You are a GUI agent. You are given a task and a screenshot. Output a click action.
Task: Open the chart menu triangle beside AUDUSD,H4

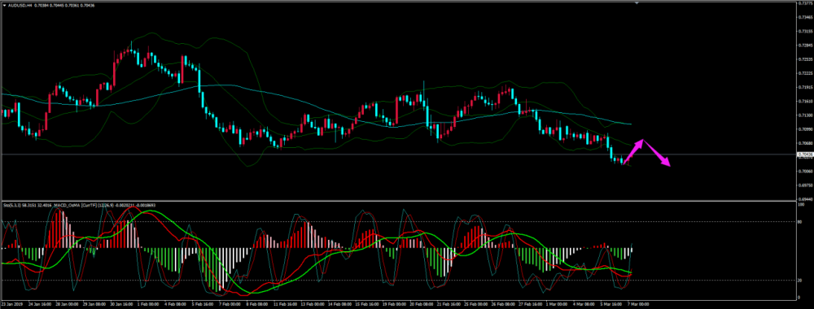5,5
